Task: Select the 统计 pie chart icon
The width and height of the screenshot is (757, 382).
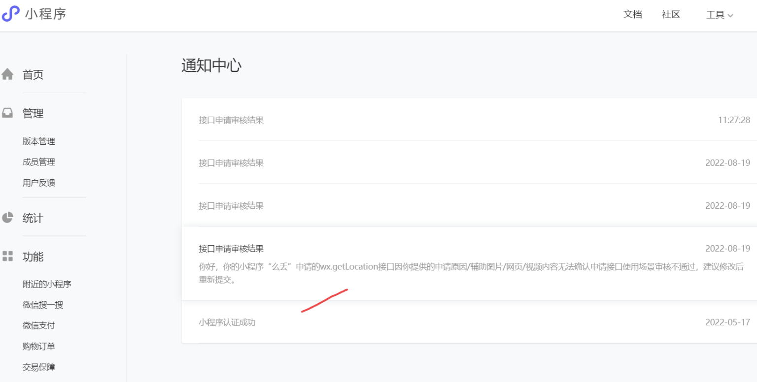Action: pyautogui.click(x=7, y=218)
